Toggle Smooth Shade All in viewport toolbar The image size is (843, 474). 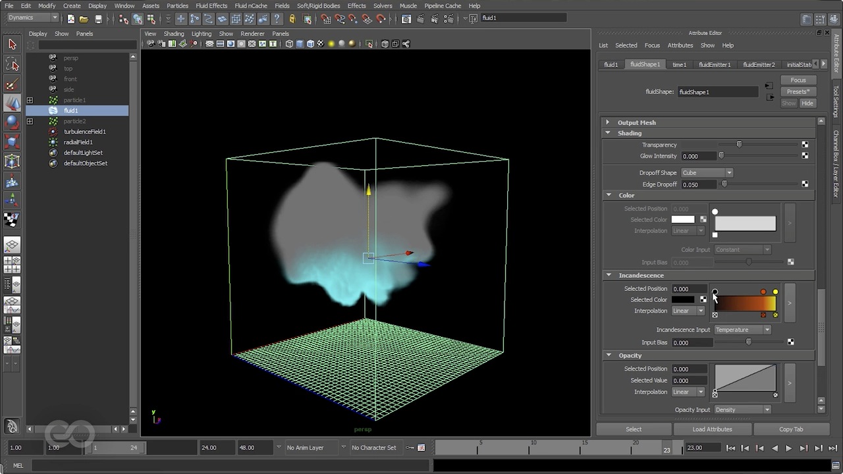[298, 43]
